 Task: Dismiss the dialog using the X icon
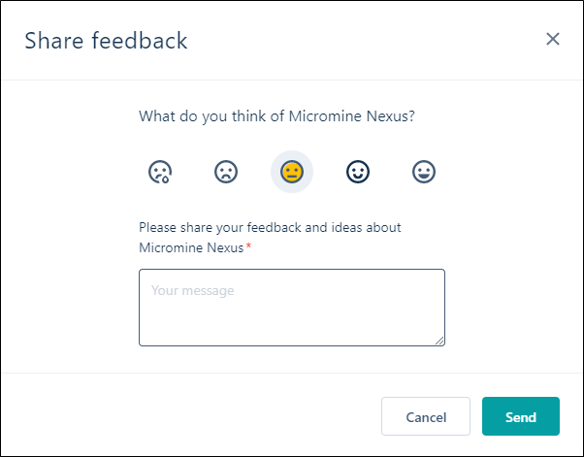tap(553, 39)
